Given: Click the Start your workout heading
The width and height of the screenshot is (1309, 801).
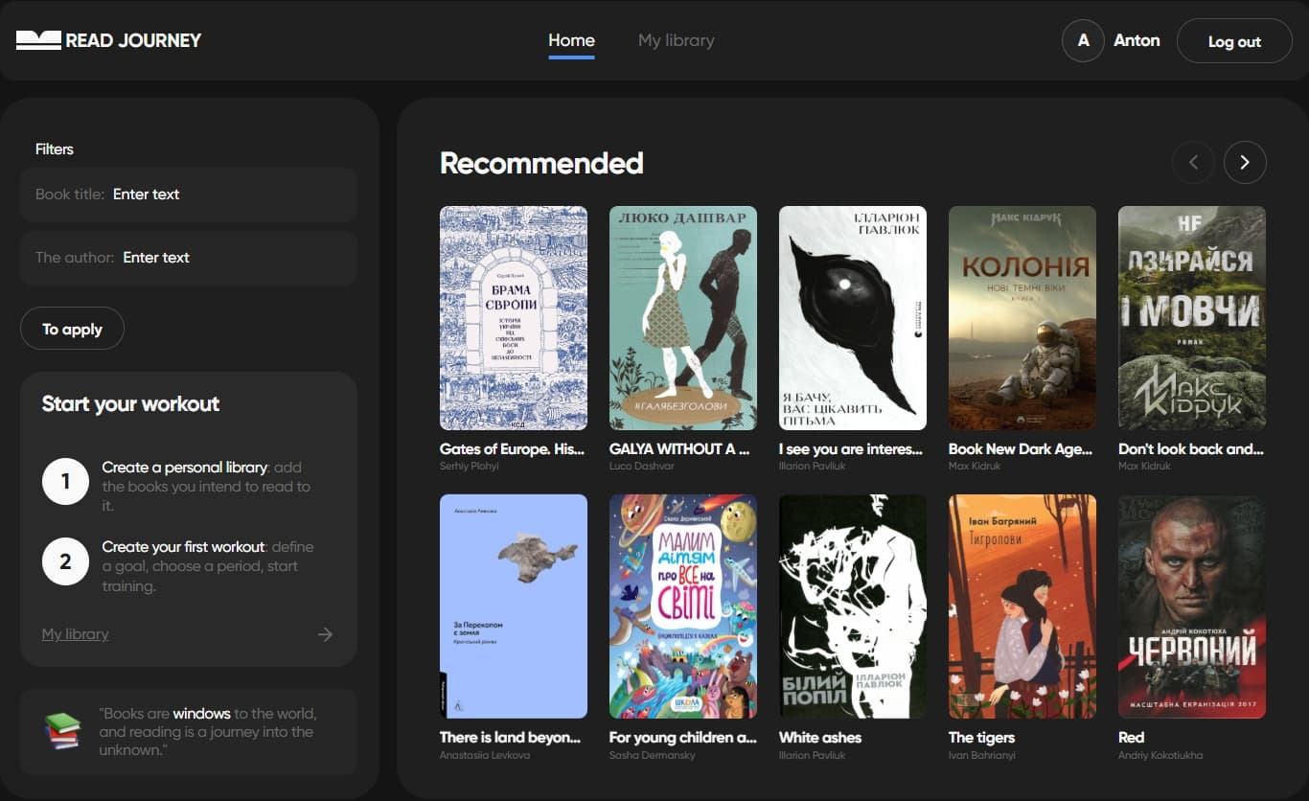Looking at the screenshot, I should coord(130,403).
